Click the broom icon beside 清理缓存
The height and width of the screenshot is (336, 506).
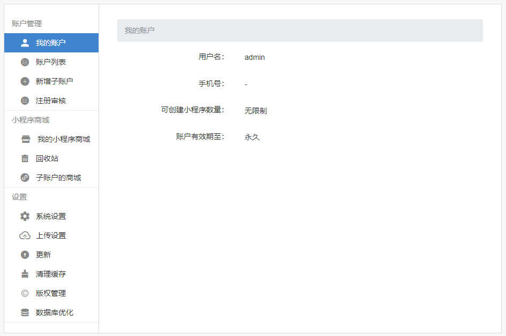point(25,274)
